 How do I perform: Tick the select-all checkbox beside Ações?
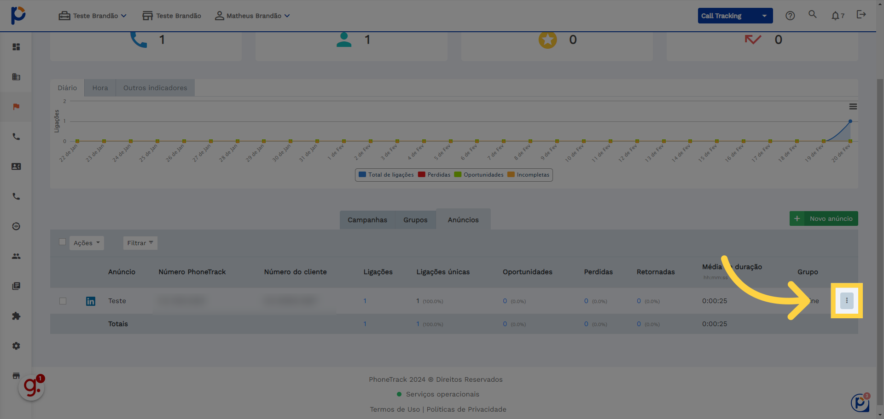click(62, 242)
